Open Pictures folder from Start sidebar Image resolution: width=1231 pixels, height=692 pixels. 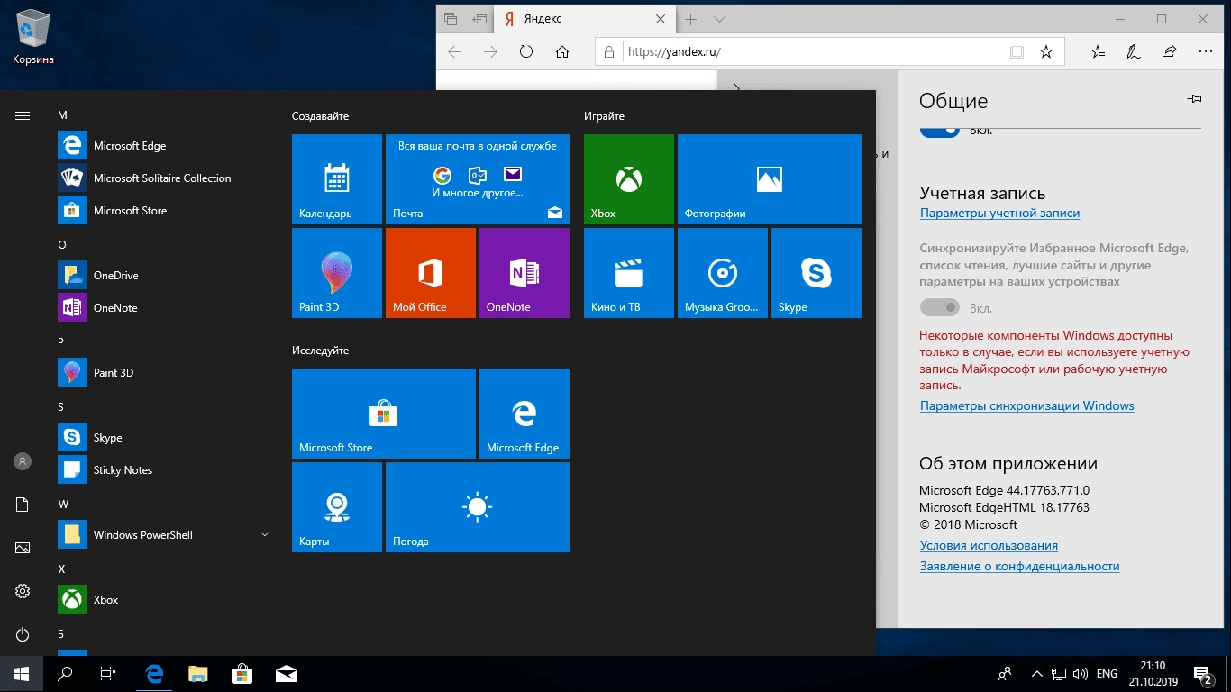coord(23,548)
